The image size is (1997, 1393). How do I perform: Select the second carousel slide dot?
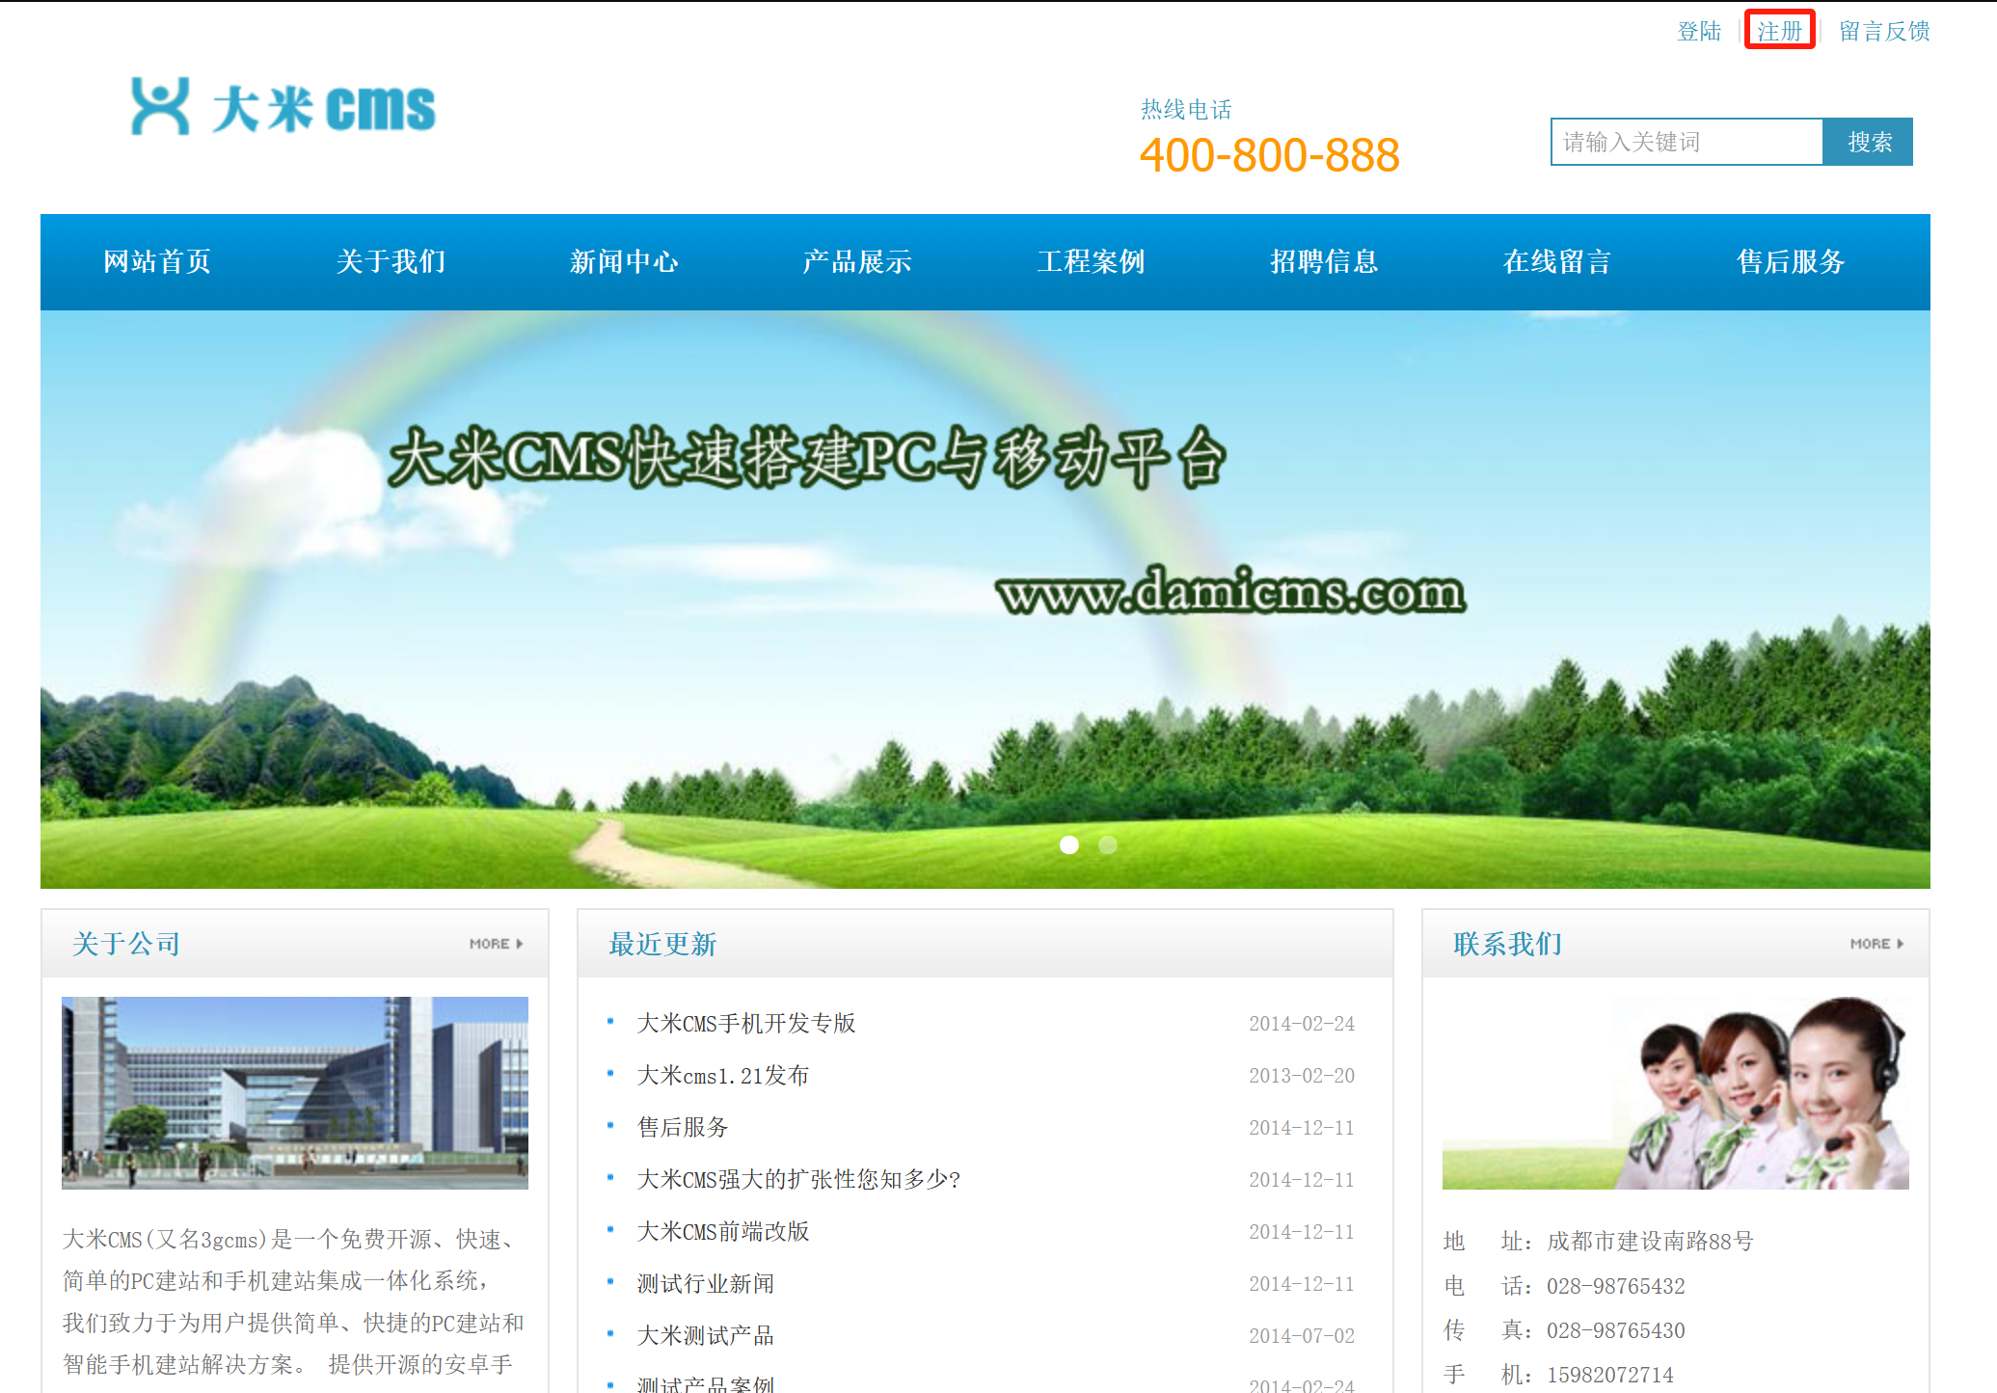1108,844
